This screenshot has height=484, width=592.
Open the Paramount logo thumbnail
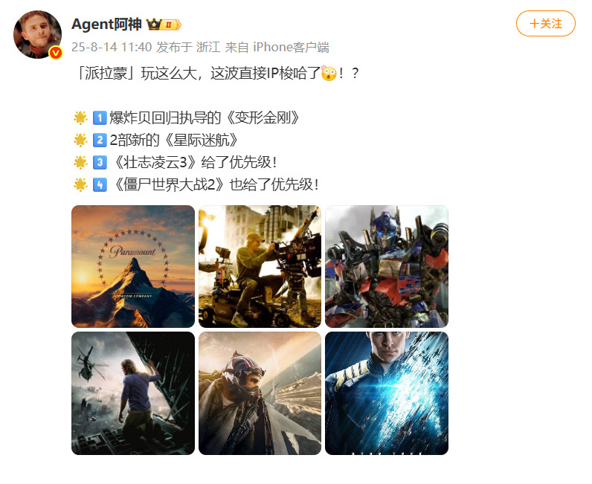(133, 267)
